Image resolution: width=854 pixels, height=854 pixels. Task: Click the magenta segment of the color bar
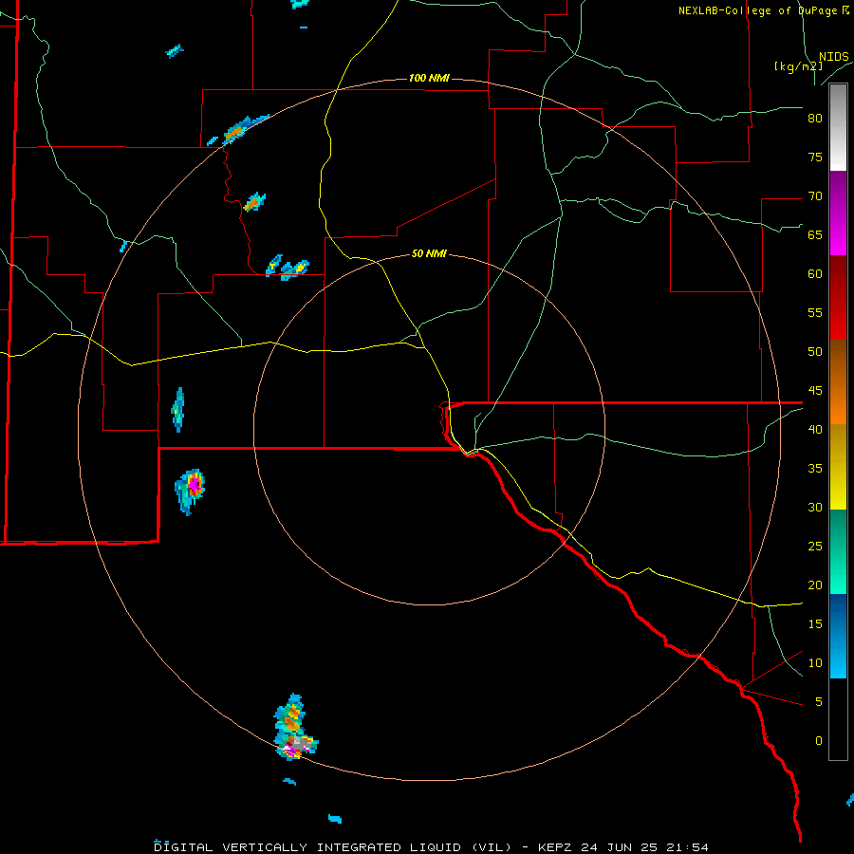[838, 213]
